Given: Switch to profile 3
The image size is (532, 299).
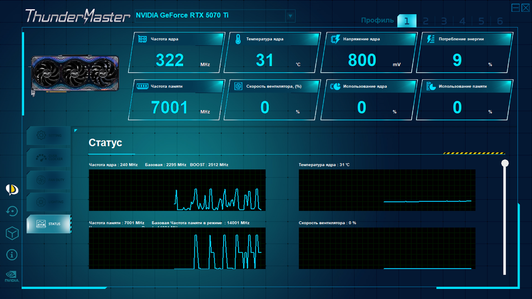Looking at the screenshot, I should (444, 21).
